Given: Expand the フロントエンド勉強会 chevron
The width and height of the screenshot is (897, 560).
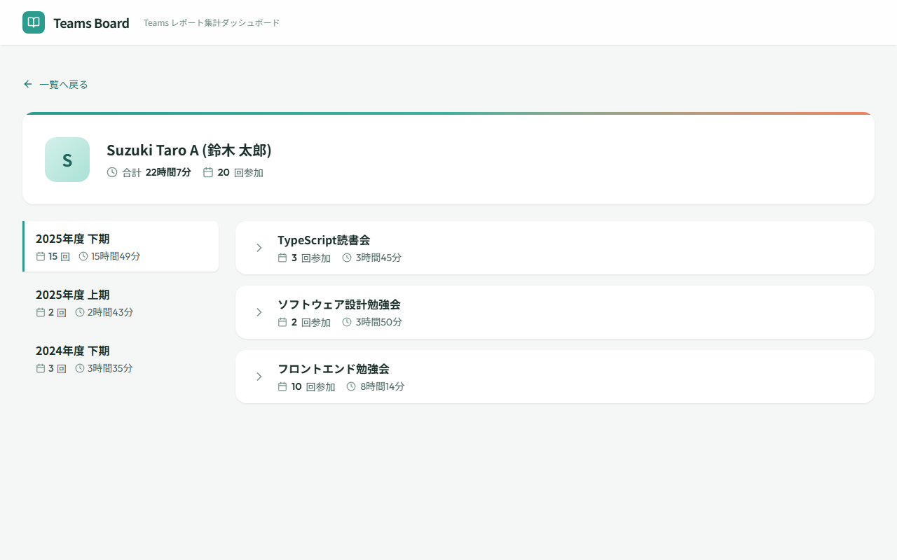Looking at the screenshot, I should 259,377.
